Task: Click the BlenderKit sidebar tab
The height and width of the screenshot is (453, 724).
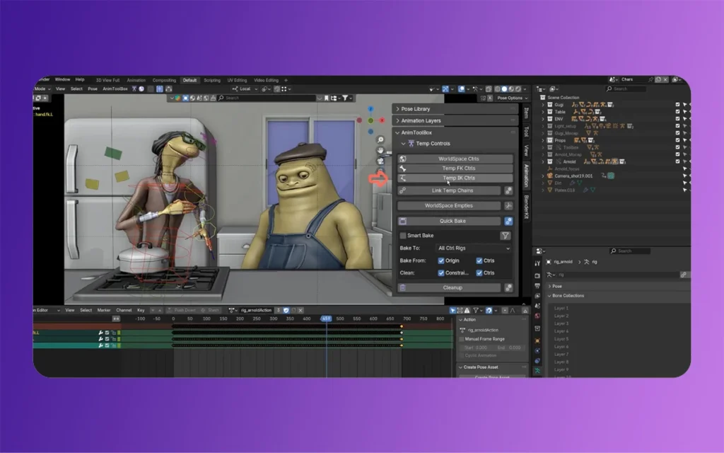Action: click(526, 207)
